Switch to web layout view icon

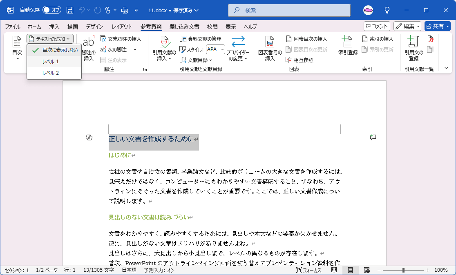(x=367, y=270)
